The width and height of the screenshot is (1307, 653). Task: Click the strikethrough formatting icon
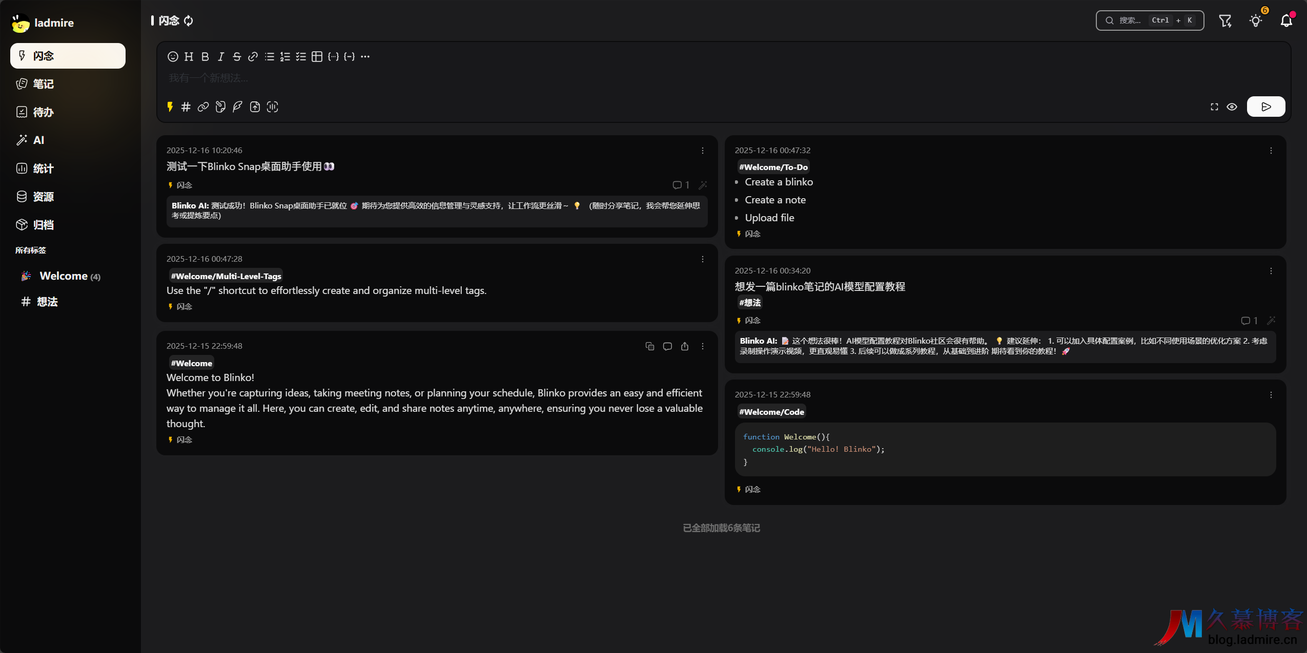click(237, 56)
